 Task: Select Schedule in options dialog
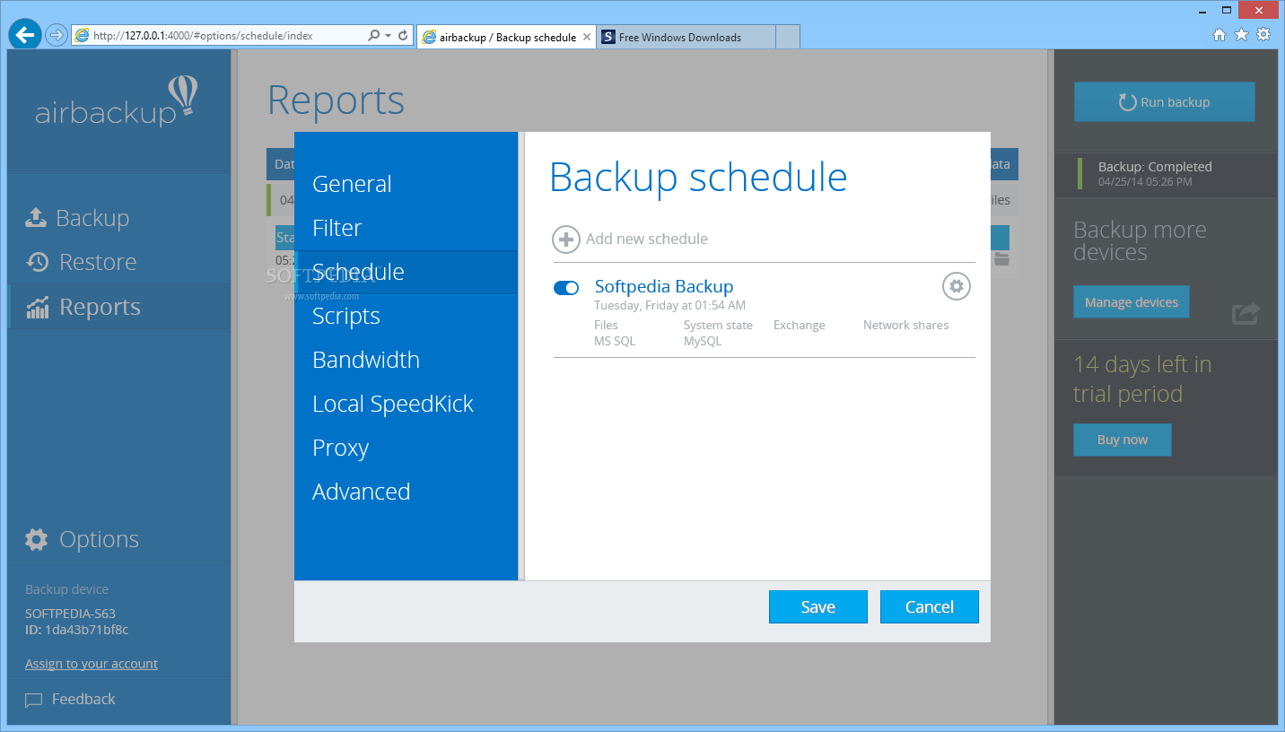click(406, 272)
